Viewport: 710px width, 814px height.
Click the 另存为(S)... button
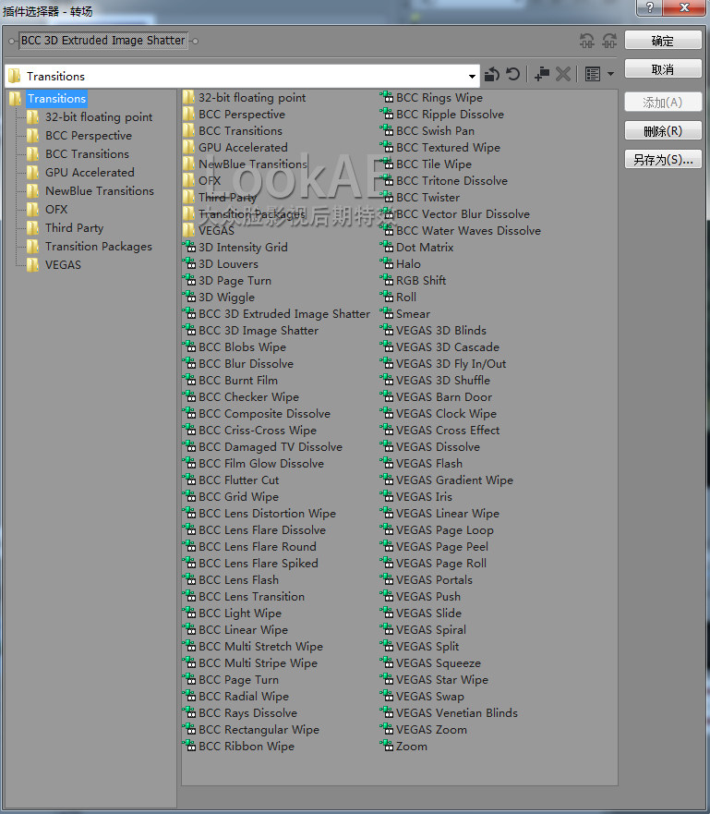(663, 159)
